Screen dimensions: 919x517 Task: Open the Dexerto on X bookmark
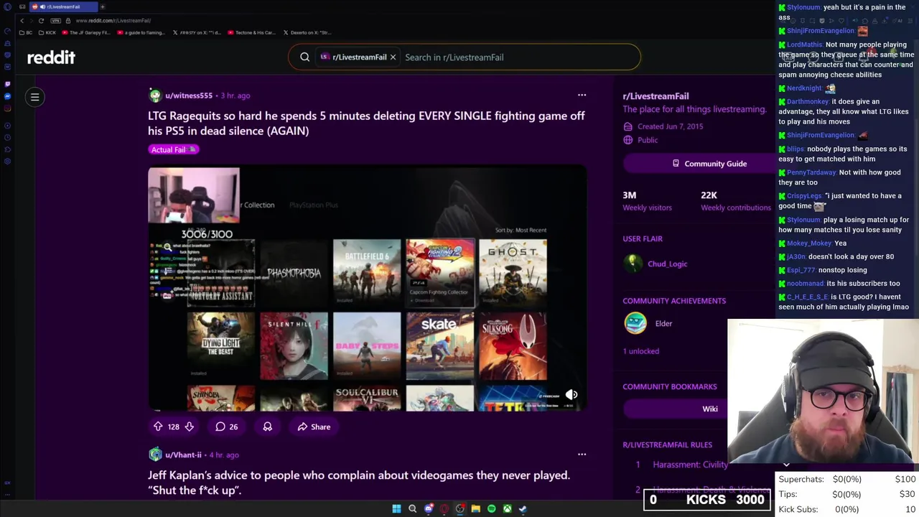coord(307,32)
